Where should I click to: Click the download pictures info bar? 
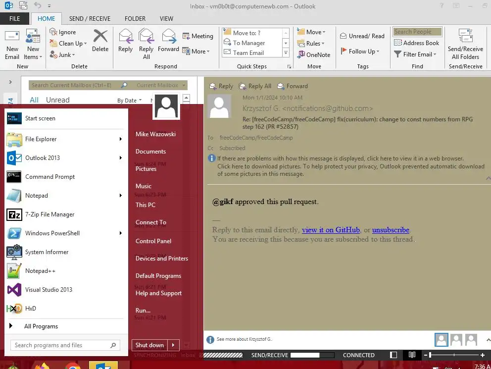pos(351,170)
